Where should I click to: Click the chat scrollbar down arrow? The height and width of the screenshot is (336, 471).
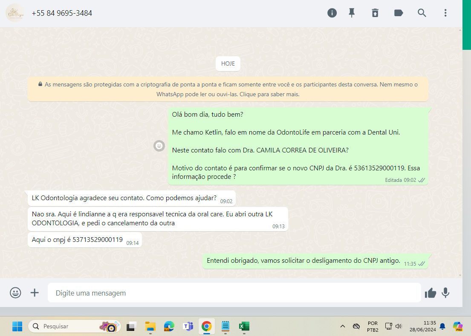[460, 275]
